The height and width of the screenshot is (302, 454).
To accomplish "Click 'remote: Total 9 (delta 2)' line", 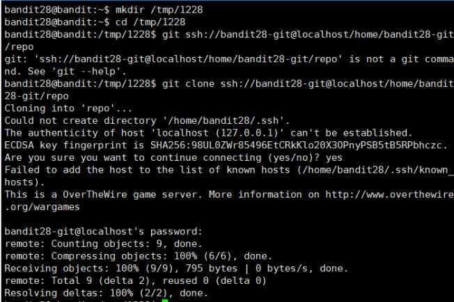I will click(136, 280).
